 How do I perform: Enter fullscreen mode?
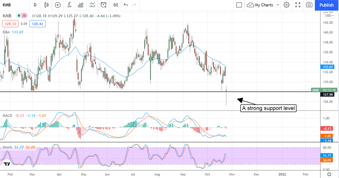tap(298, 5)
